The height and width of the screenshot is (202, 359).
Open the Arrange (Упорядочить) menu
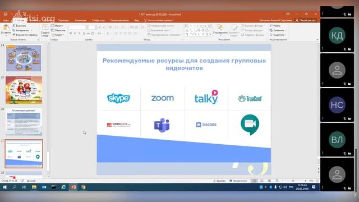[220, 30]
